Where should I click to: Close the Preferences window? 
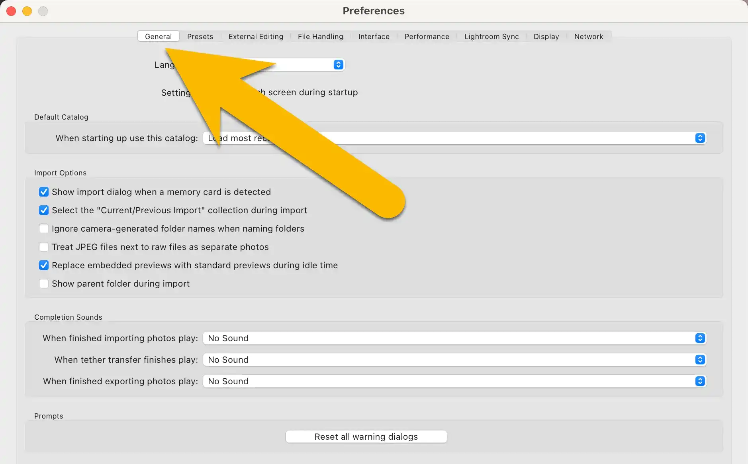coord(11,11)
